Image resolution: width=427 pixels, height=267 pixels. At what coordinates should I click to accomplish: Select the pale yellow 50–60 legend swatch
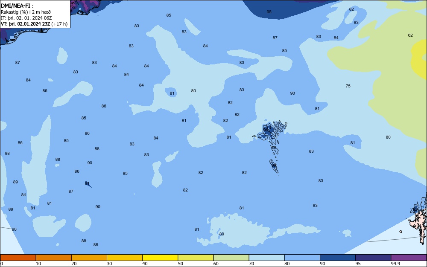click(196, 258)
